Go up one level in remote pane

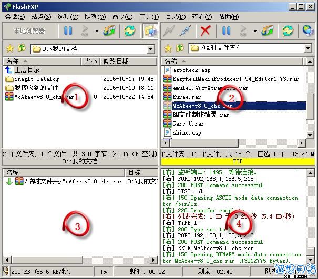click(x=180, y=48)
